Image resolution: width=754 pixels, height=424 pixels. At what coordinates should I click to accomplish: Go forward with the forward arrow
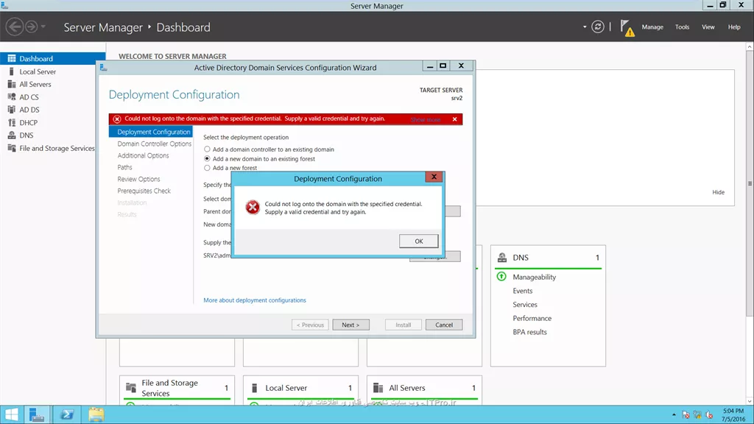tap(31, 26)
